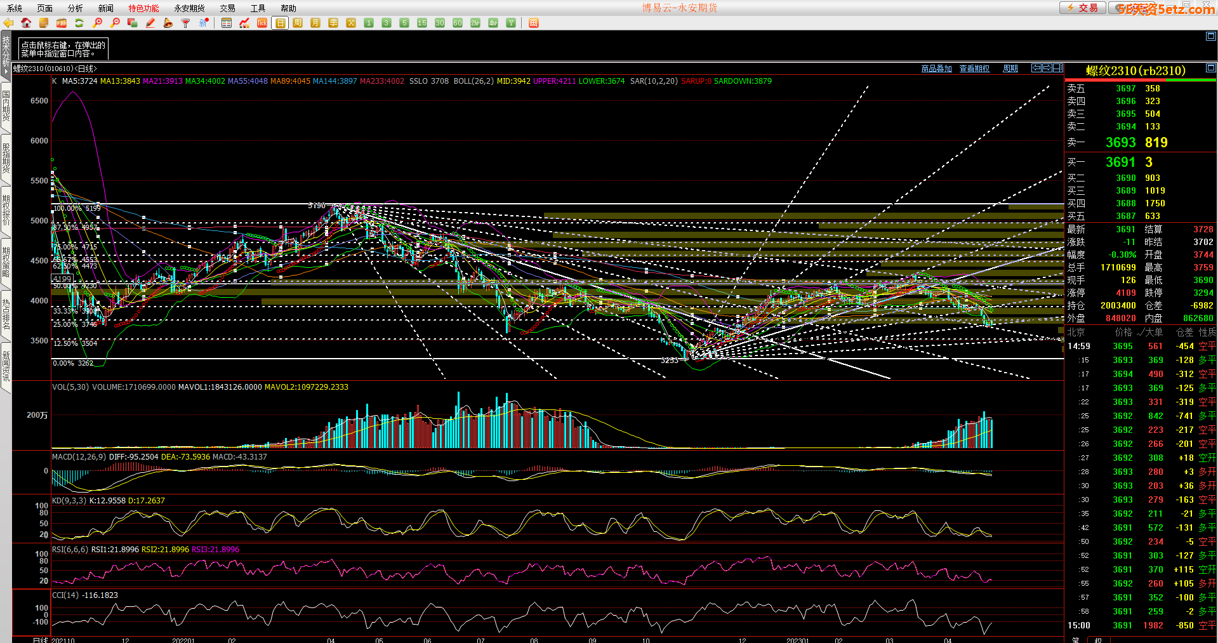This screenshot has height=643, width=1218.
Task: Click the Tick chart icon
Action: click(x=262, y=23)
